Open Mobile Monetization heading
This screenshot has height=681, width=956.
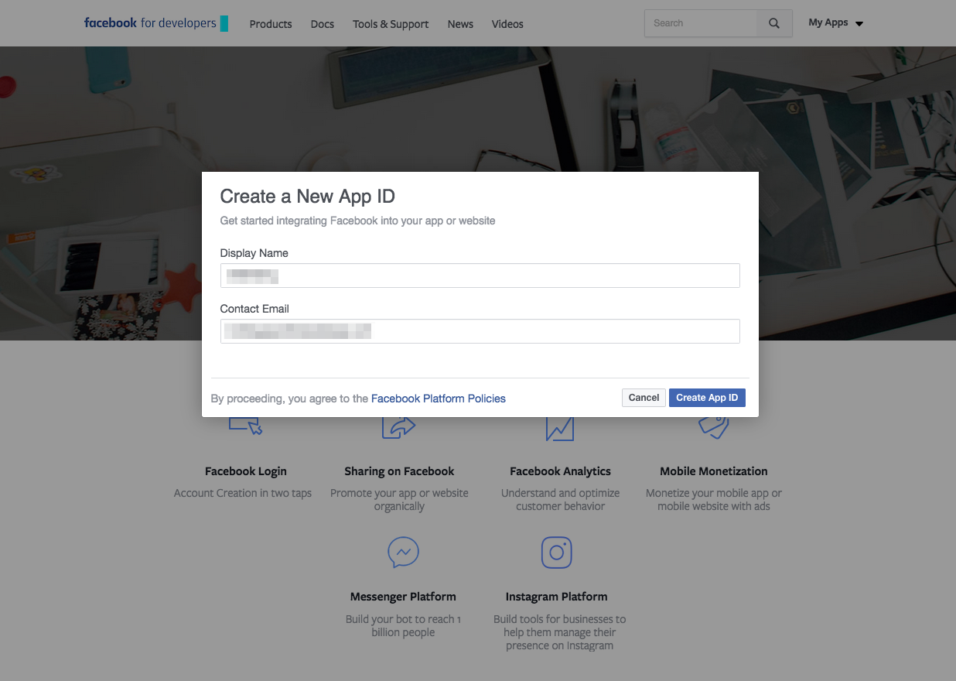coord(714,471)
